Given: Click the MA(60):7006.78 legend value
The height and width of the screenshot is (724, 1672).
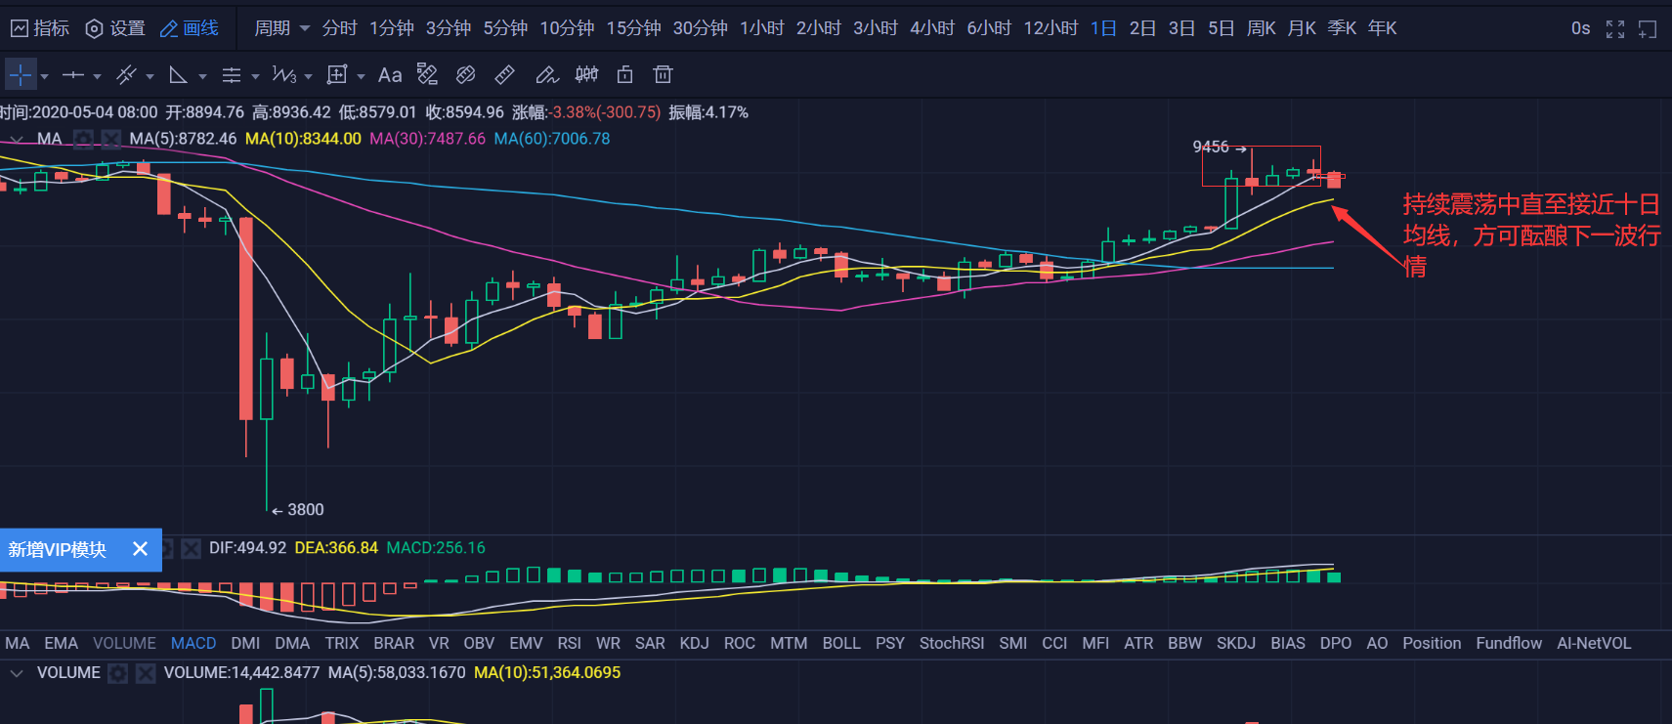Looking at the screenshot, I should point(552,139).
